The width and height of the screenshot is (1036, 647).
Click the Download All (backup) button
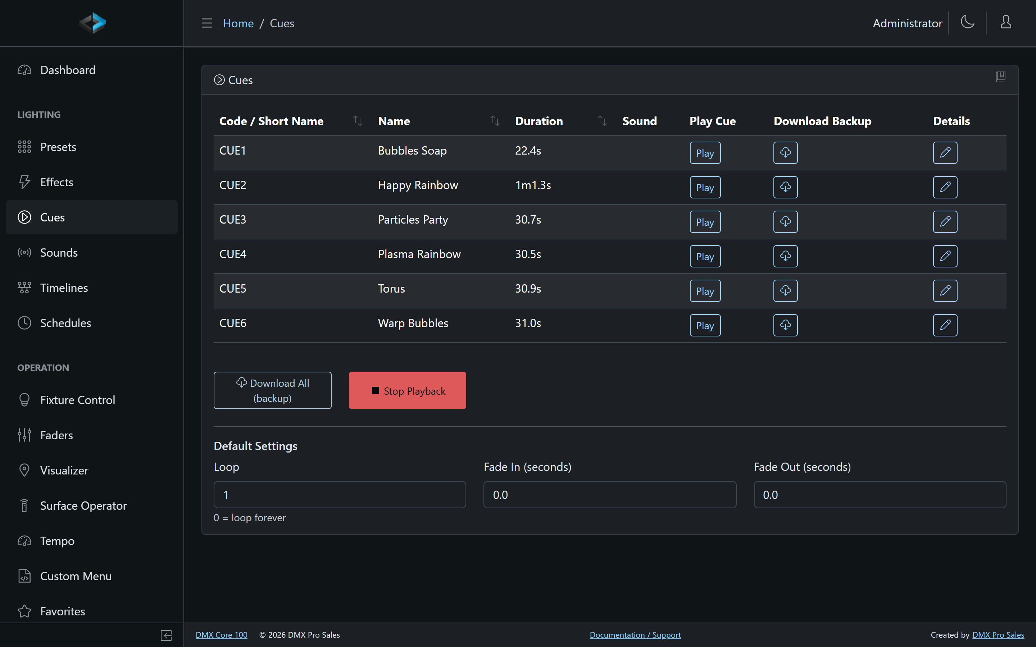(x=272, y=390)
